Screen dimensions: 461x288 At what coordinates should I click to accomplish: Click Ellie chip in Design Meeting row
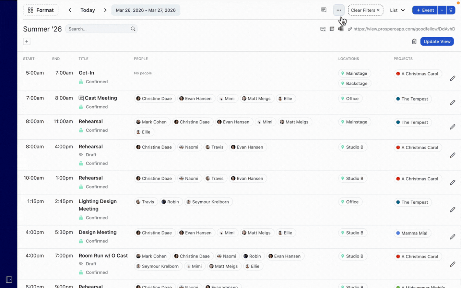click(x=285, y=233)
